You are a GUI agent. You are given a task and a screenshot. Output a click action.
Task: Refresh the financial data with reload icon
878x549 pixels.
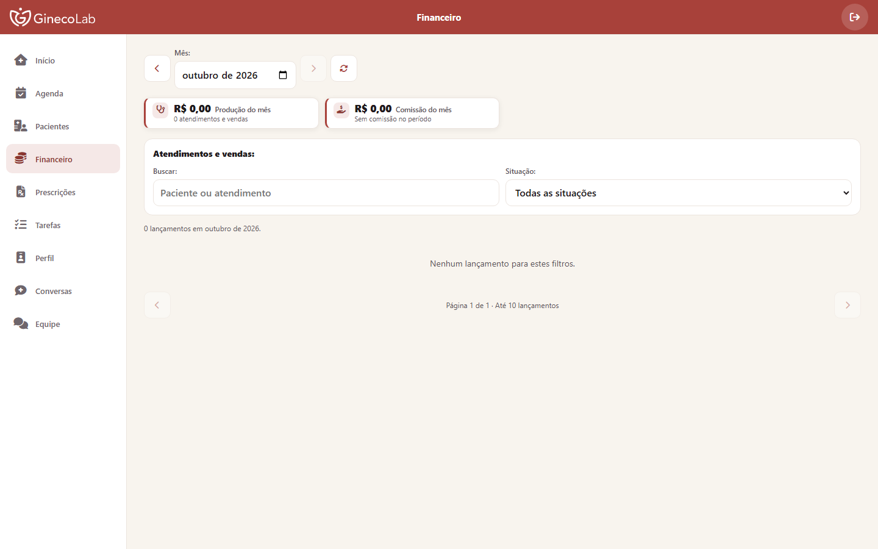(344, 68)
